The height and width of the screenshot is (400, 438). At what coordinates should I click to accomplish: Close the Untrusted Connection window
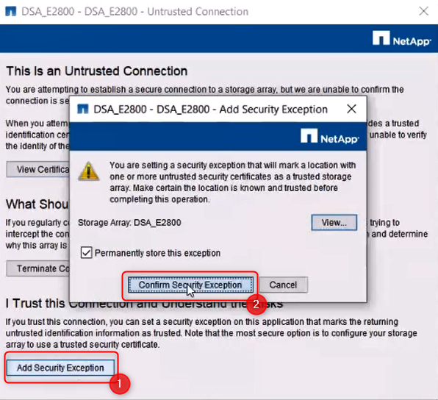[424, 11]
